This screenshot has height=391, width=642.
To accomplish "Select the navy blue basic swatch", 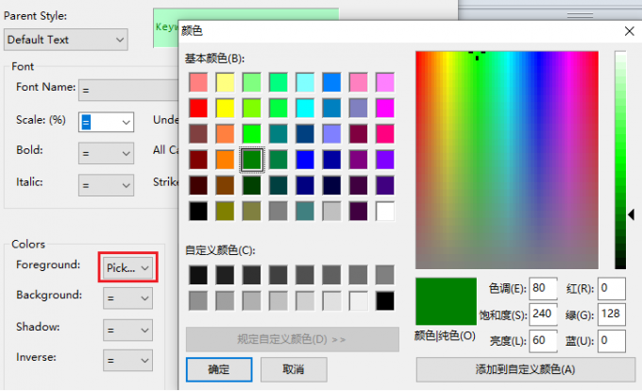I will pos(305,185).
